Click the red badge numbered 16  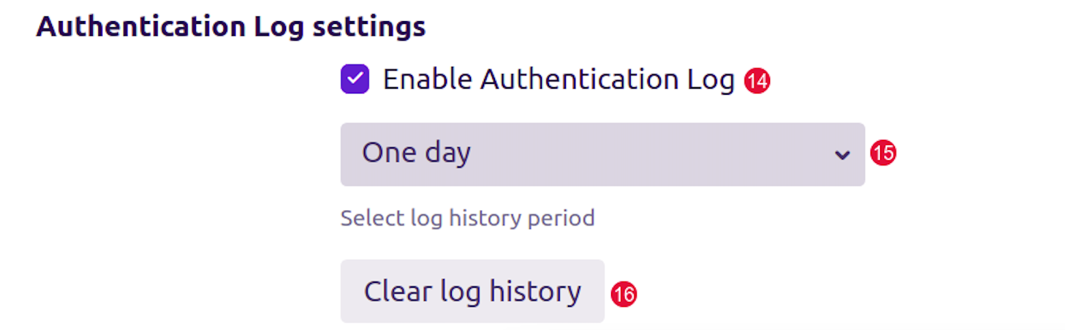[623, 295]
